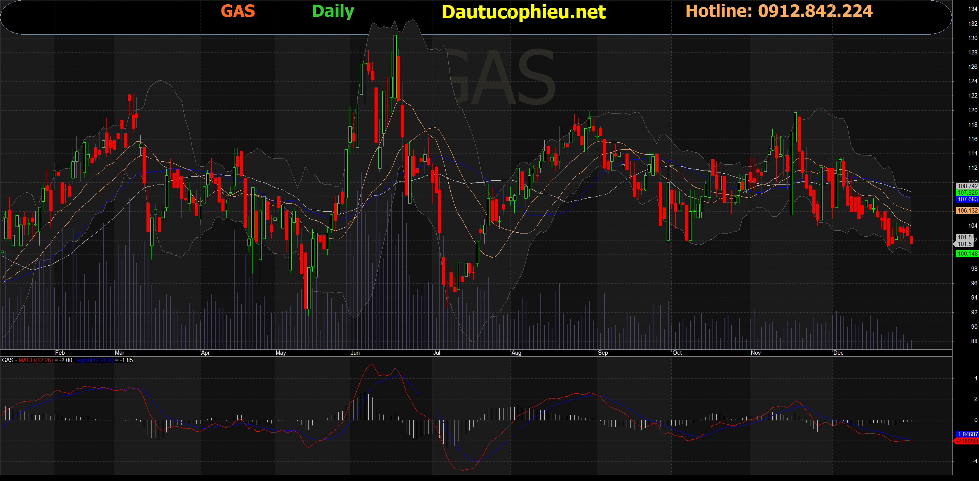Click the red -2.00288 MACD value tag
This screenshot has height=481, width=979.
click(x=967, y=441)
